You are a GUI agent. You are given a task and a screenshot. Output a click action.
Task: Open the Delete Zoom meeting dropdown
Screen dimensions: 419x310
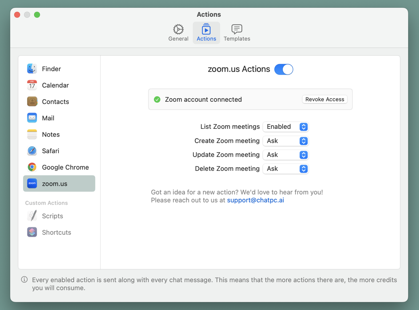pyautogui.click(x=286, y=169)
